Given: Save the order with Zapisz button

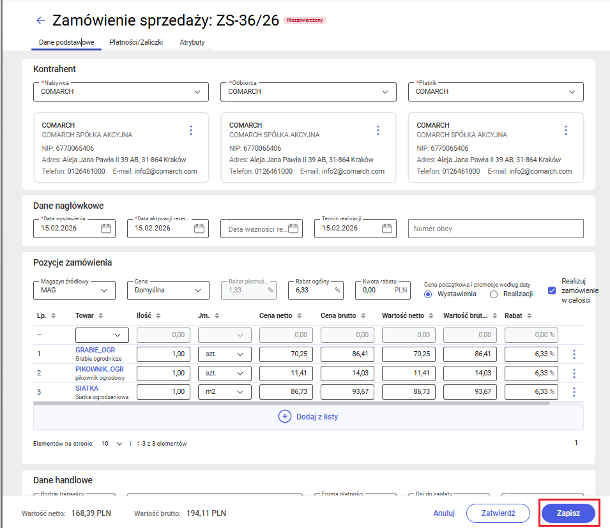Looking at the screenshot, I should point(567,513).
